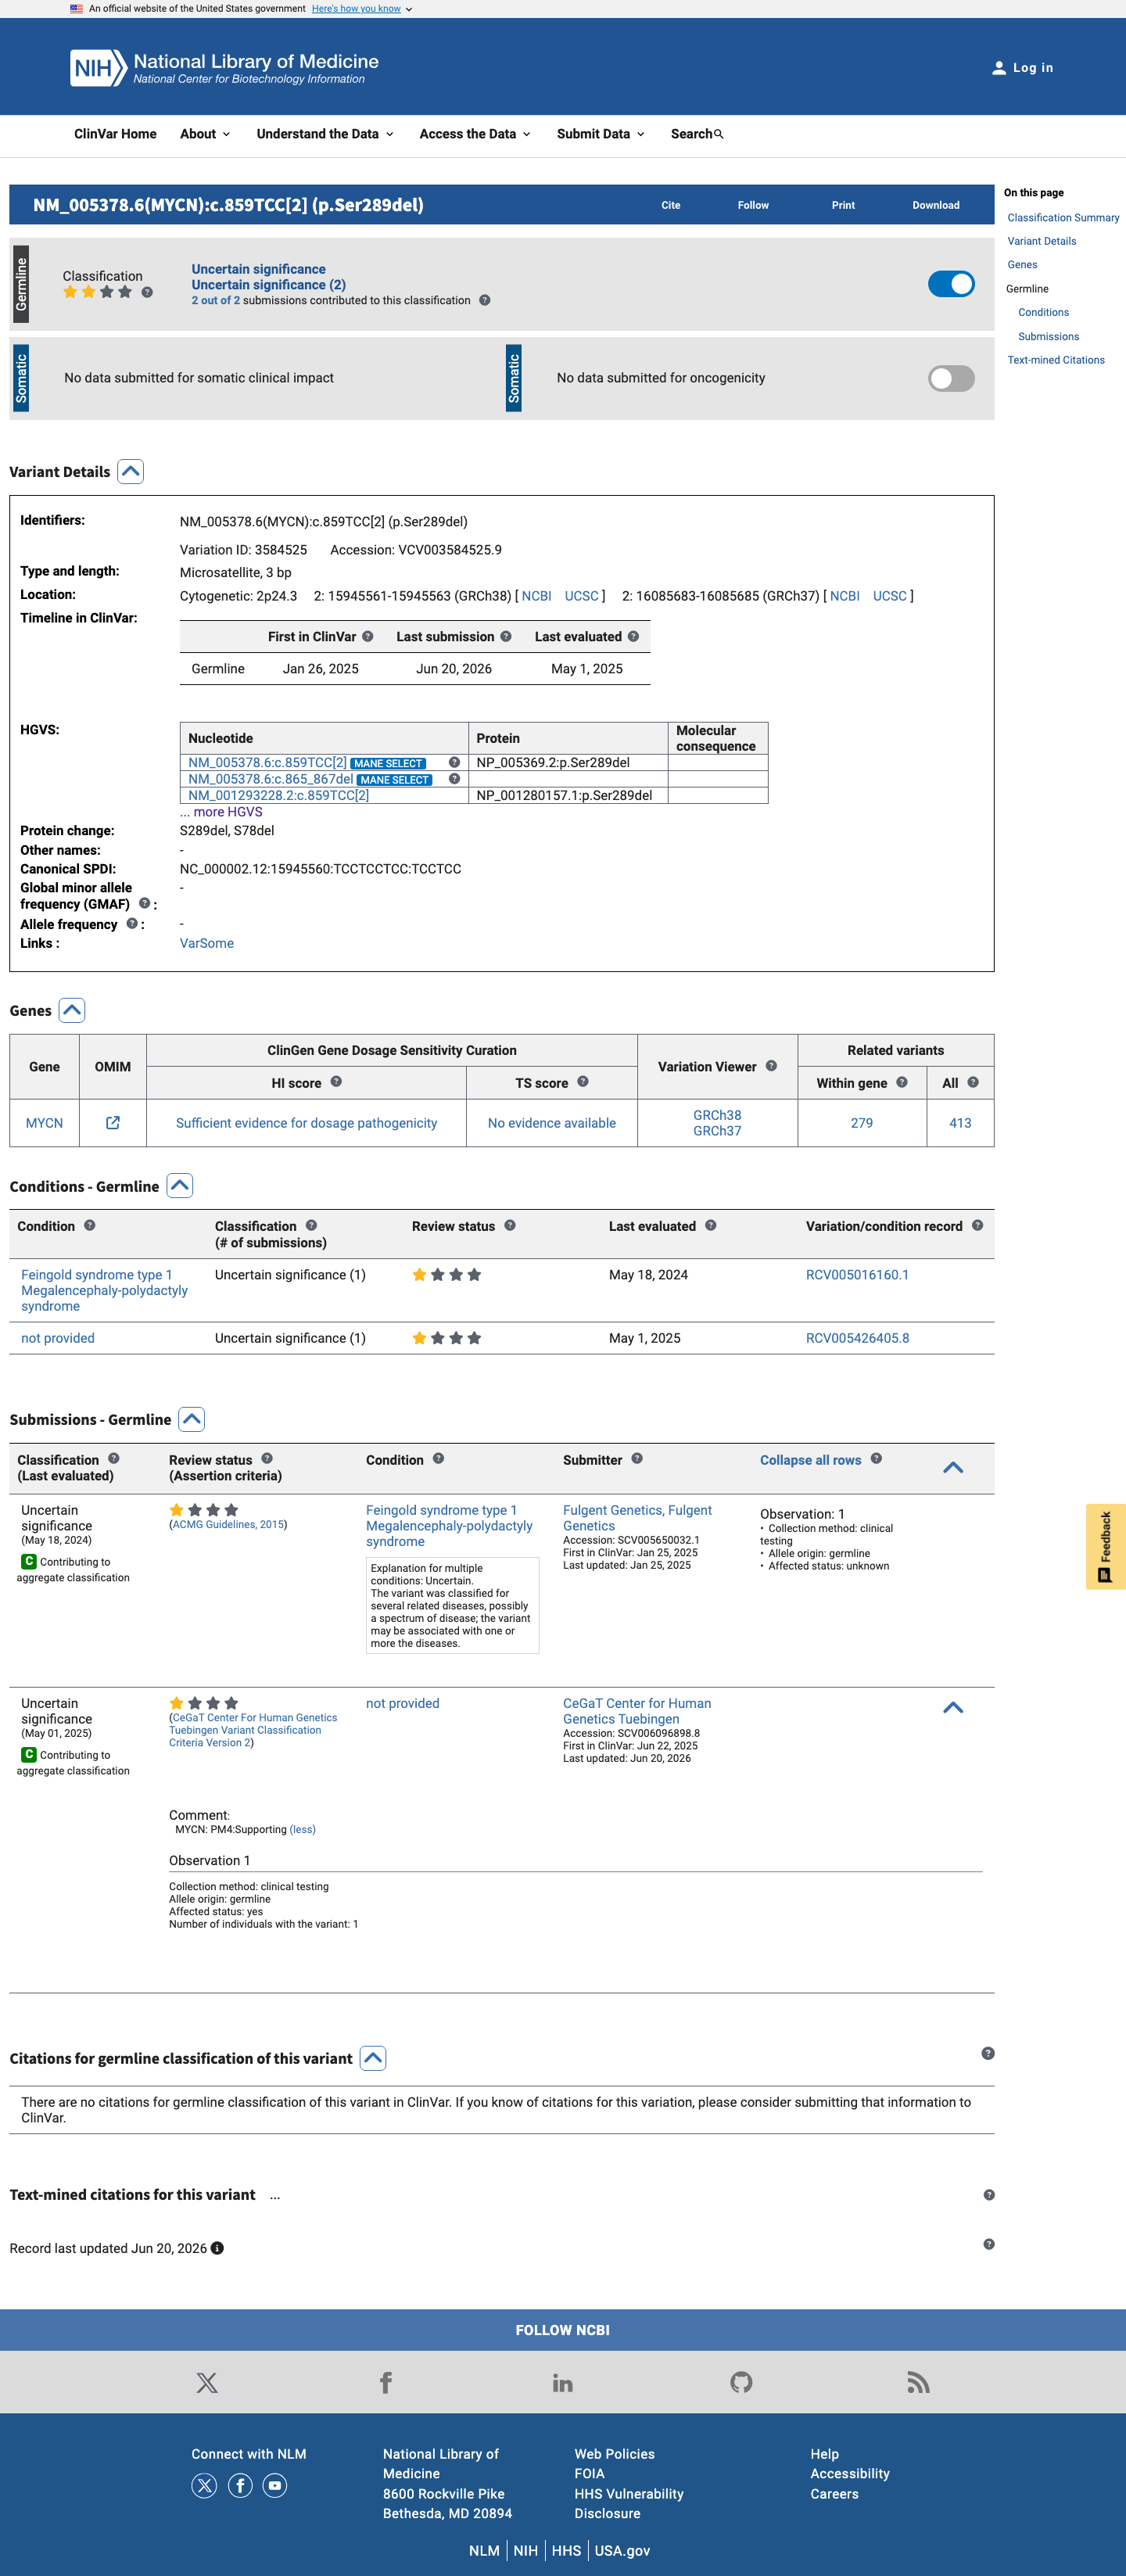The image size is (1126, 2576).
Task: Open the OMIM external link icon for MYCN
Action: pos(113,1123)
